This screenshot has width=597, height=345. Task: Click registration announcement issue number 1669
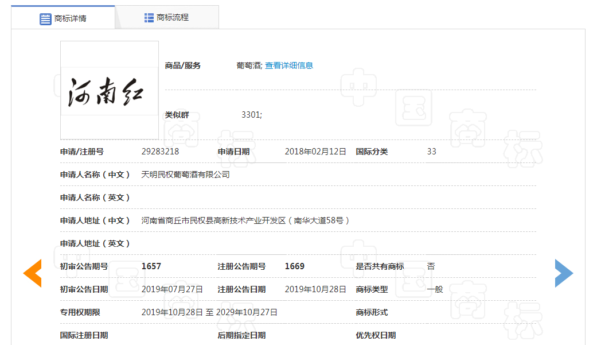[x=295, y=266]
